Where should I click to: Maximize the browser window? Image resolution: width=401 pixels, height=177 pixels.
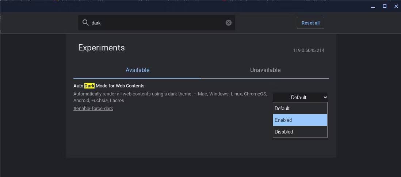[x=384, y=6]
